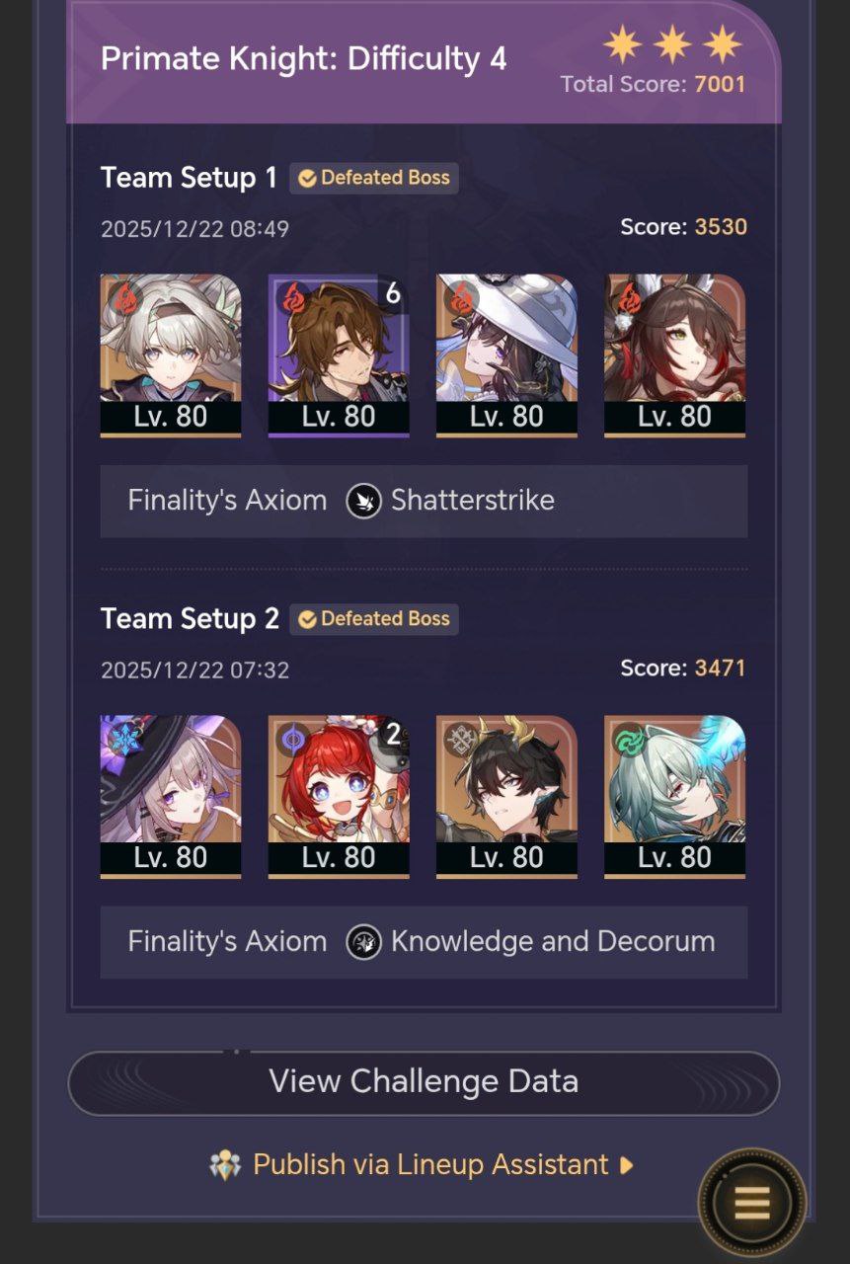The image size is (850, 1264).
Task: Click the Primate Knight: Difficulty 4 header
Action: coord(304,59)
